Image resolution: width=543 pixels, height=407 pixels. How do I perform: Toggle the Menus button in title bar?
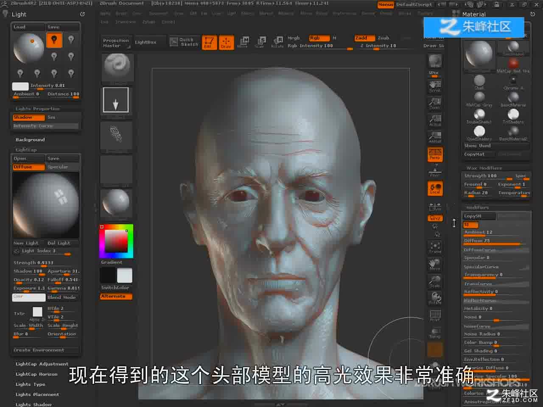pyautogui.click(x=386, y=4)
